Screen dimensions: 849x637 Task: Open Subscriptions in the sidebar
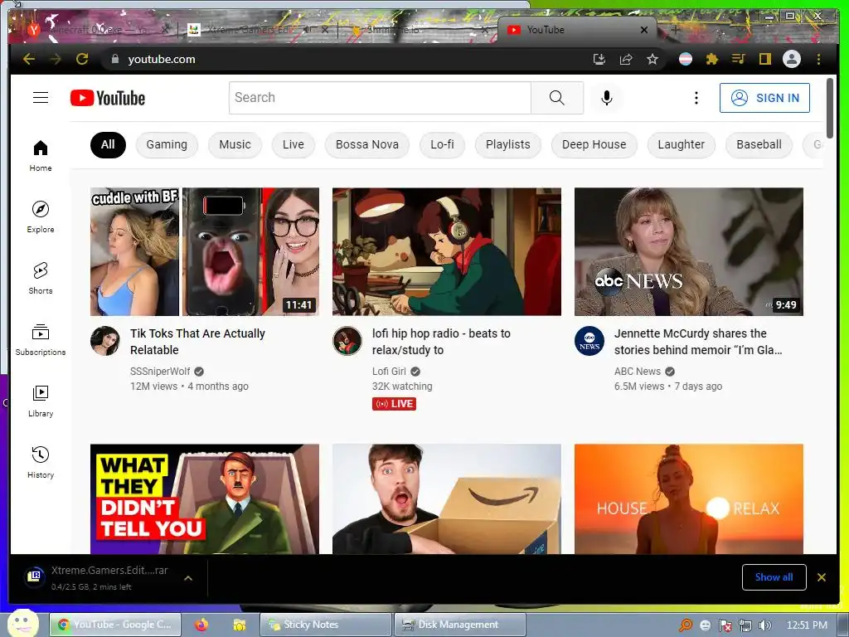click(41, 339)
